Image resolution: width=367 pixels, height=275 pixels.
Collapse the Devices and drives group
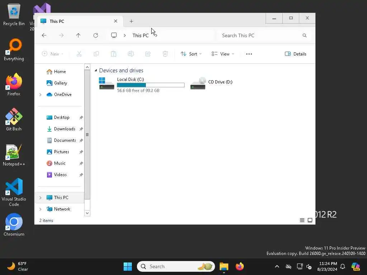(95, 71)
